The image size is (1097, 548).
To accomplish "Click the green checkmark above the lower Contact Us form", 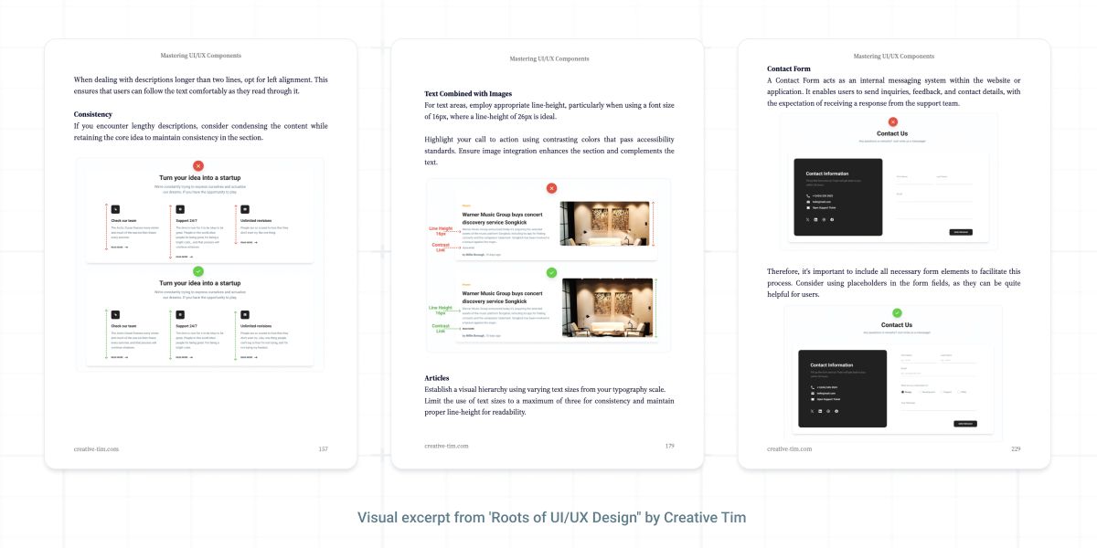I will click(x=897, y=313).
